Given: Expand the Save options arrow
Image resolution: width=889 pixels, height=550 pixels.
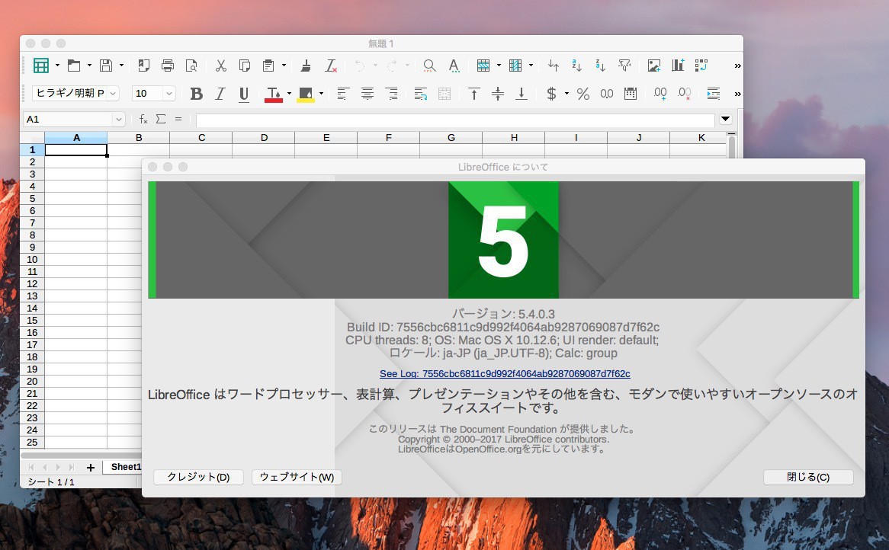Looking at the screenshot, I should point(121,66).
